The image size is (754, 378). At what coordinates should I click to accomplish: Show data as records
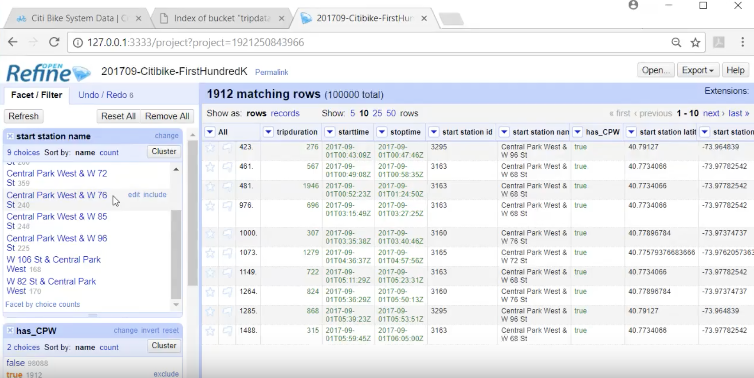point(285,113)
